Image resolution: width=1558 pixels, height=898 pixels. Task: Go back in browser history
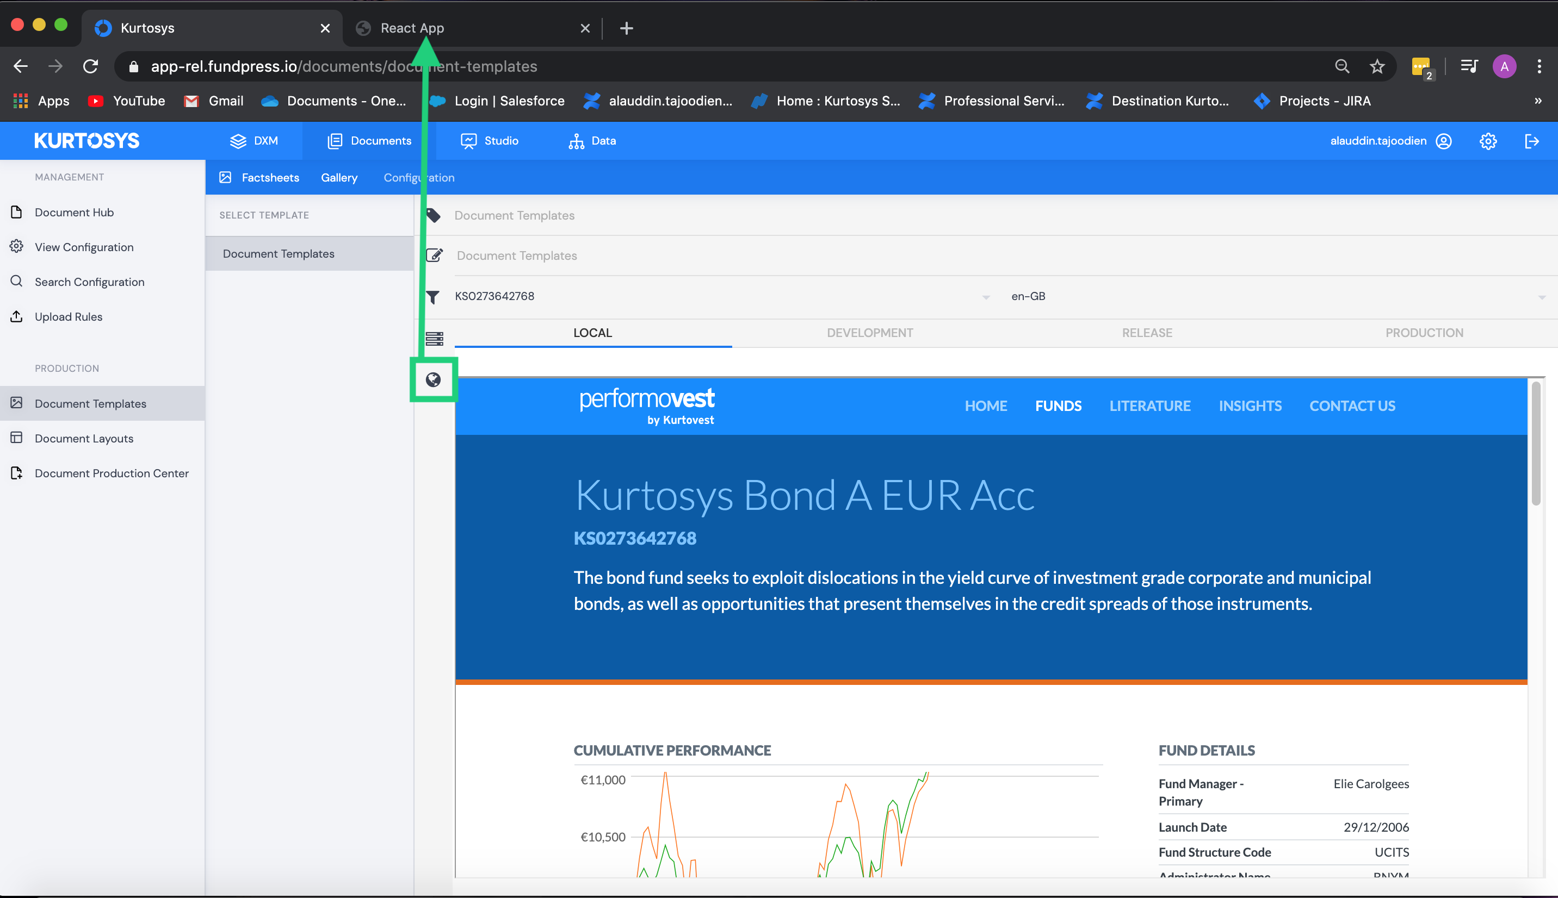(20, 66)
